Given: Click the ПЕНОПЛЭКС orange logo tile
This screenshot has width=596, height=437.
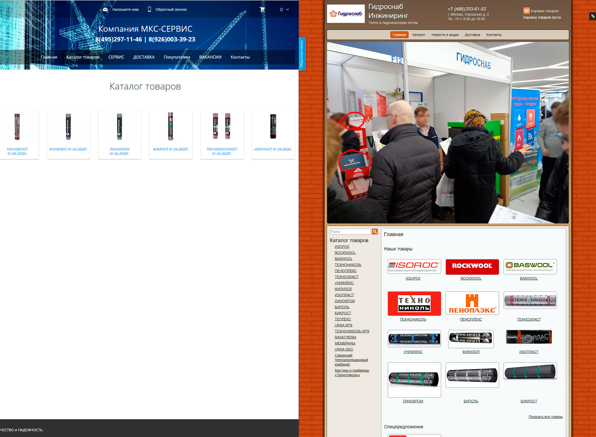Looking at the screenshot, I should coord(472,303).
